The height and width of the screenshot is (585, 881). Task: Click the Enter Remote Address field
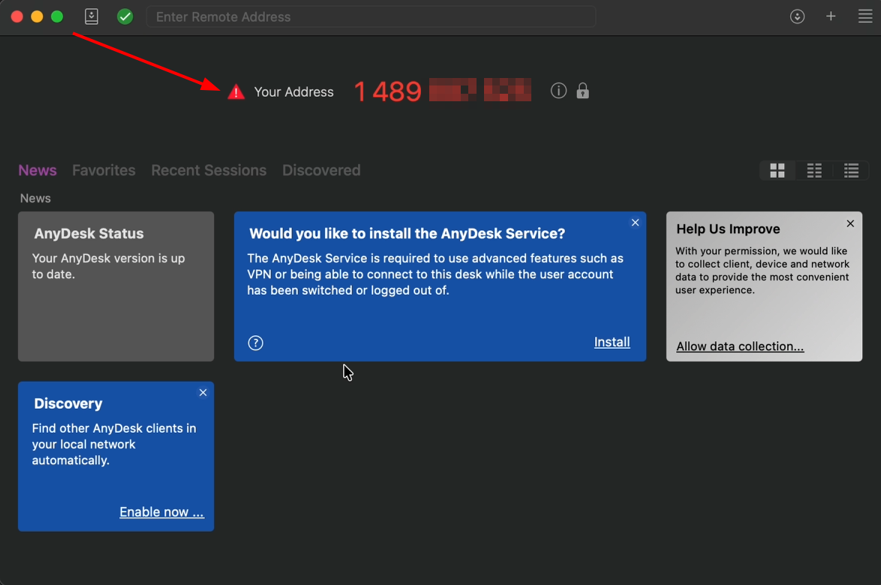tap(371, 16)
